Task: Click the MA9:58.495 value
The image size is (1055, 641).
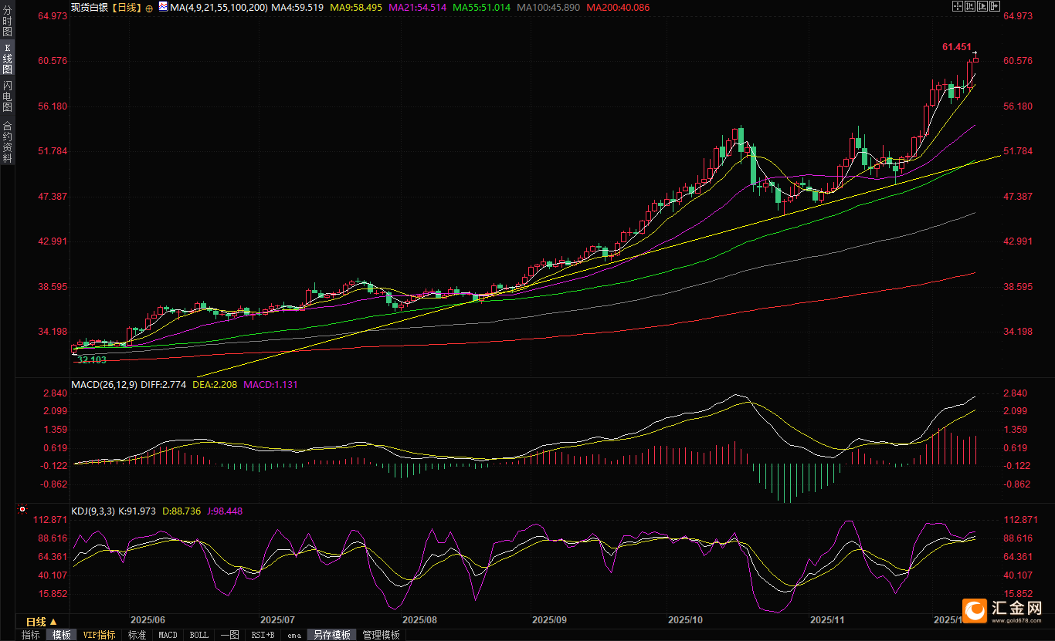Action: pyautogui.click(x=355, y=8)
